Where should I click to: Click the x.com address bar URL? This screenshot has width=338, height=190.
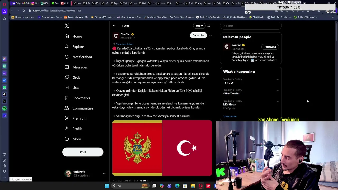(57, 11)
